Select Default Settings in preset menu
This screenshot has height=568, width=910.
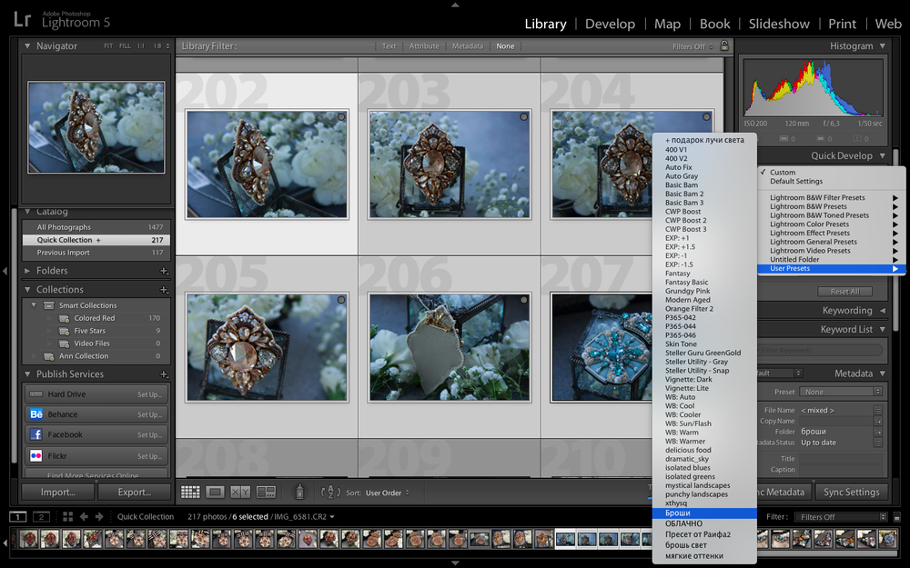(x=831, y=182)
